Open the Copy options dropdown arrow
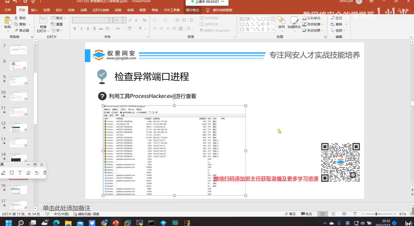 [x=29, y=24]
